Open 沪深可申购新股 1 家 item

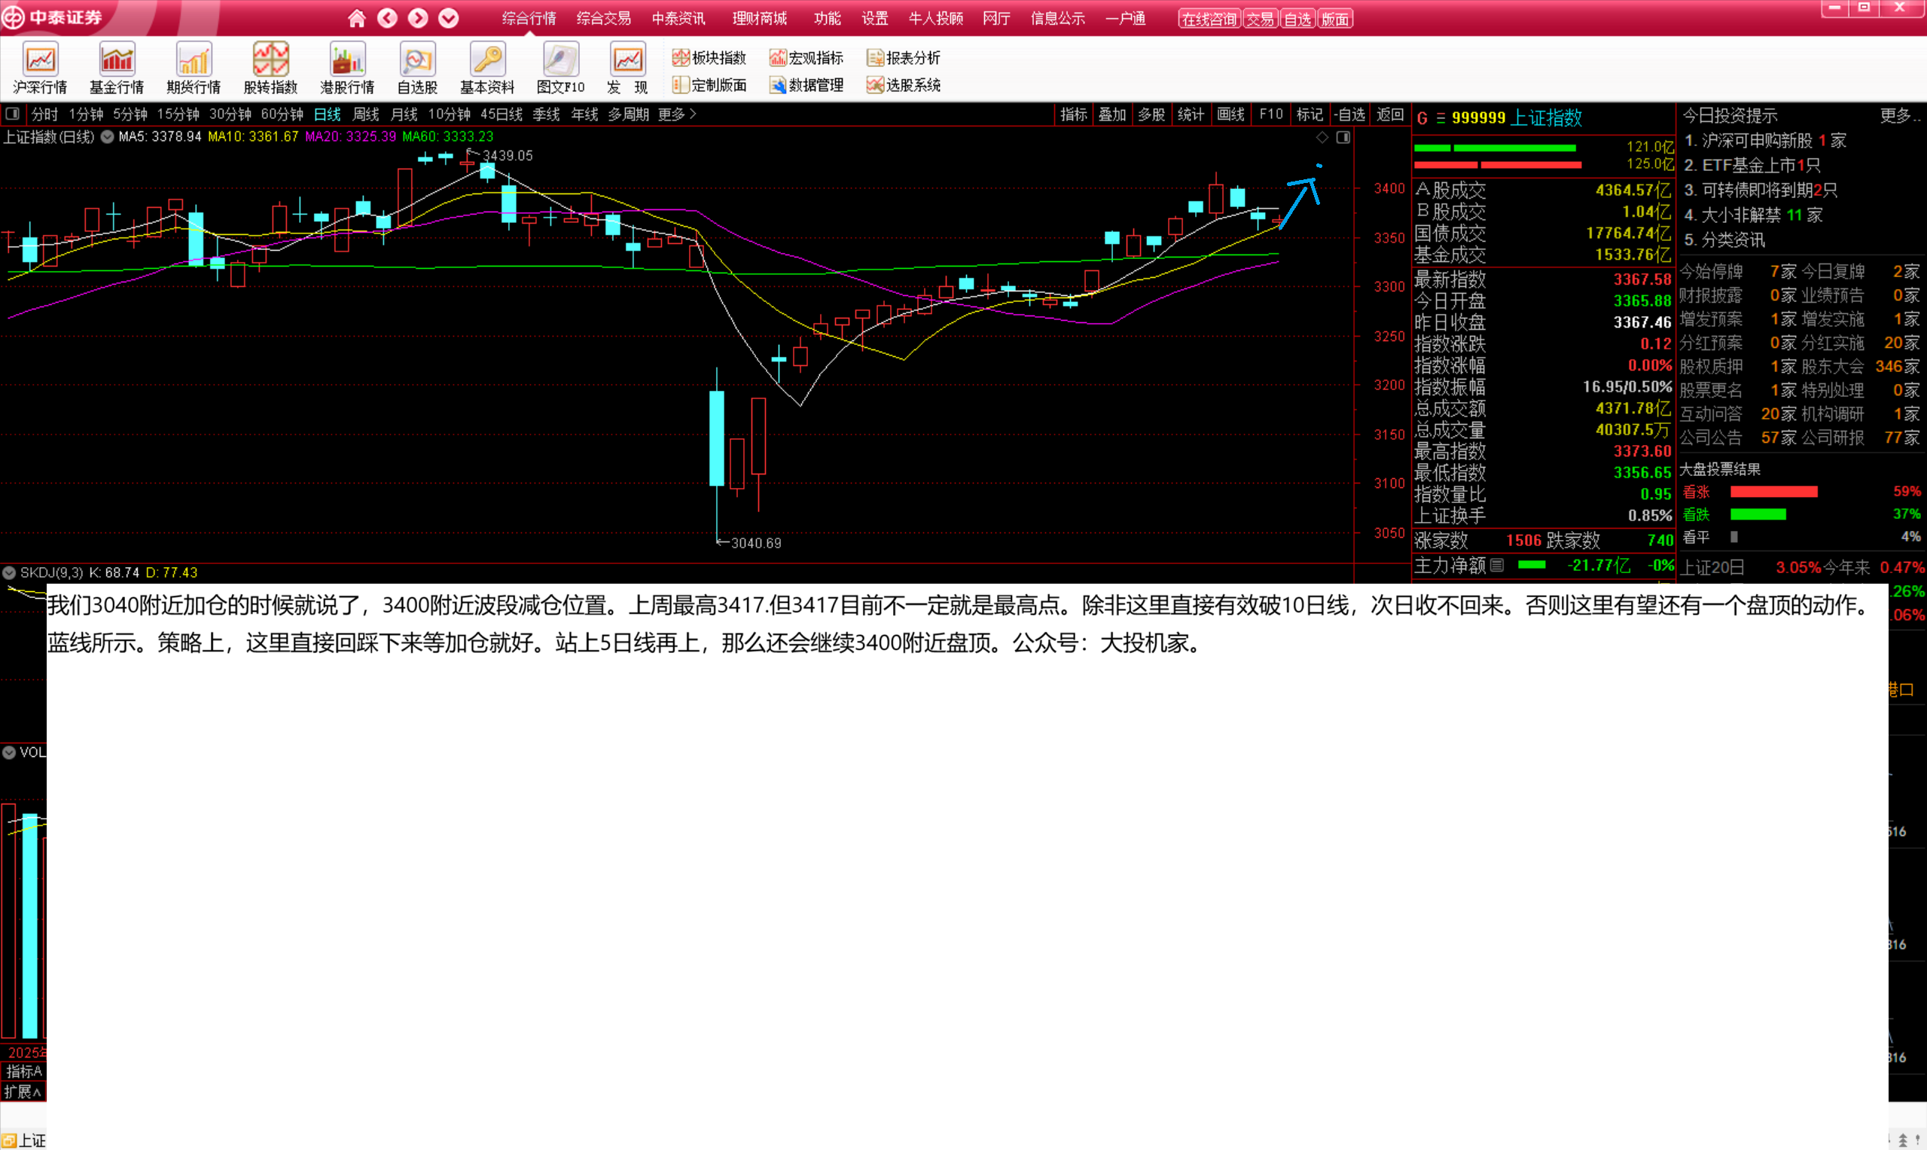click(x=1766, y=140)
